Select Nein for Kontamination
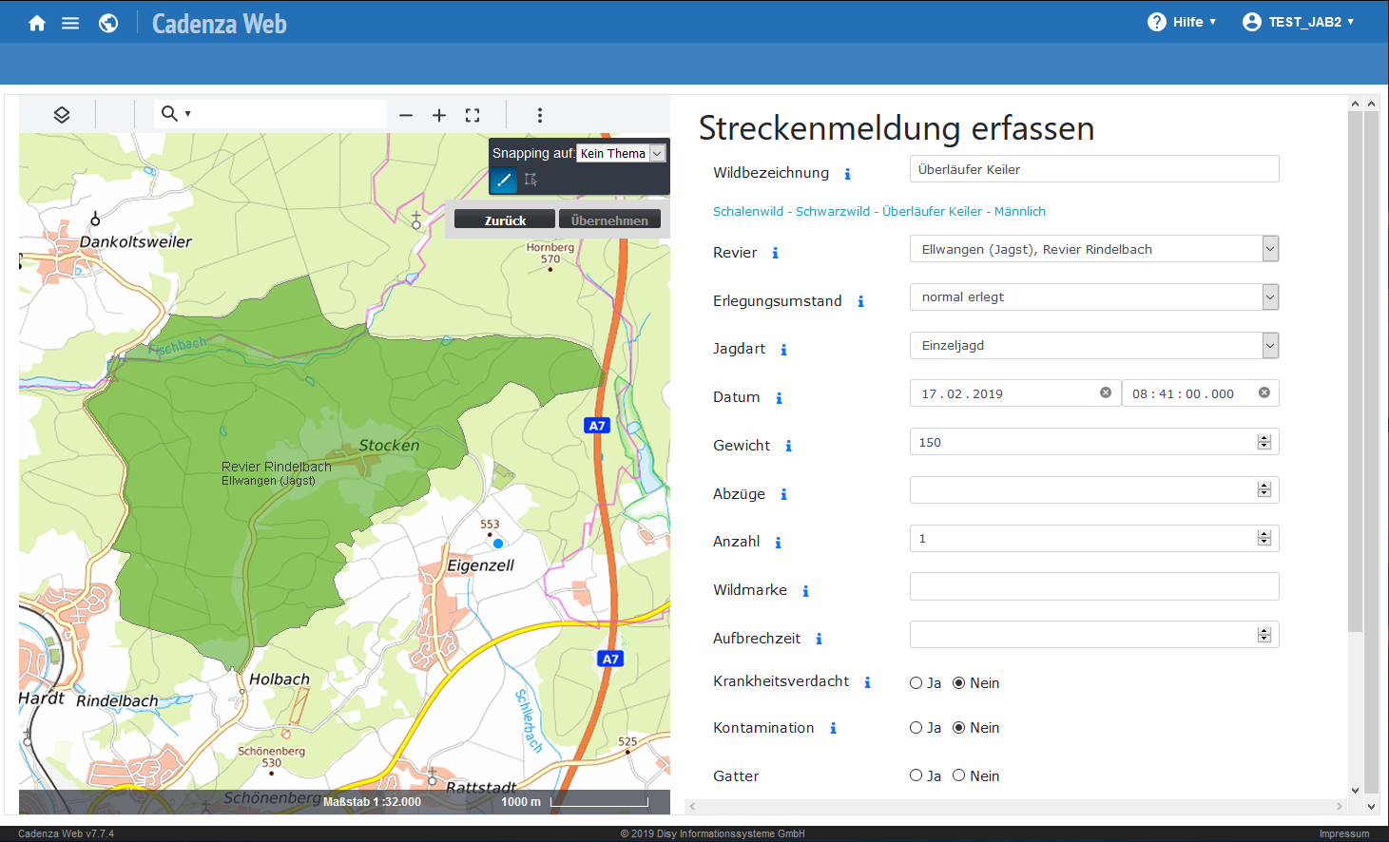The width and height of the screenshot is (1389, 842). pos(959,728)
